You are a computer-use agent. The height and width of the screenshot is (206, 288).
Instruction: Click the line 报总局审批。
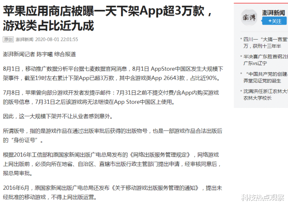point(18,173)
